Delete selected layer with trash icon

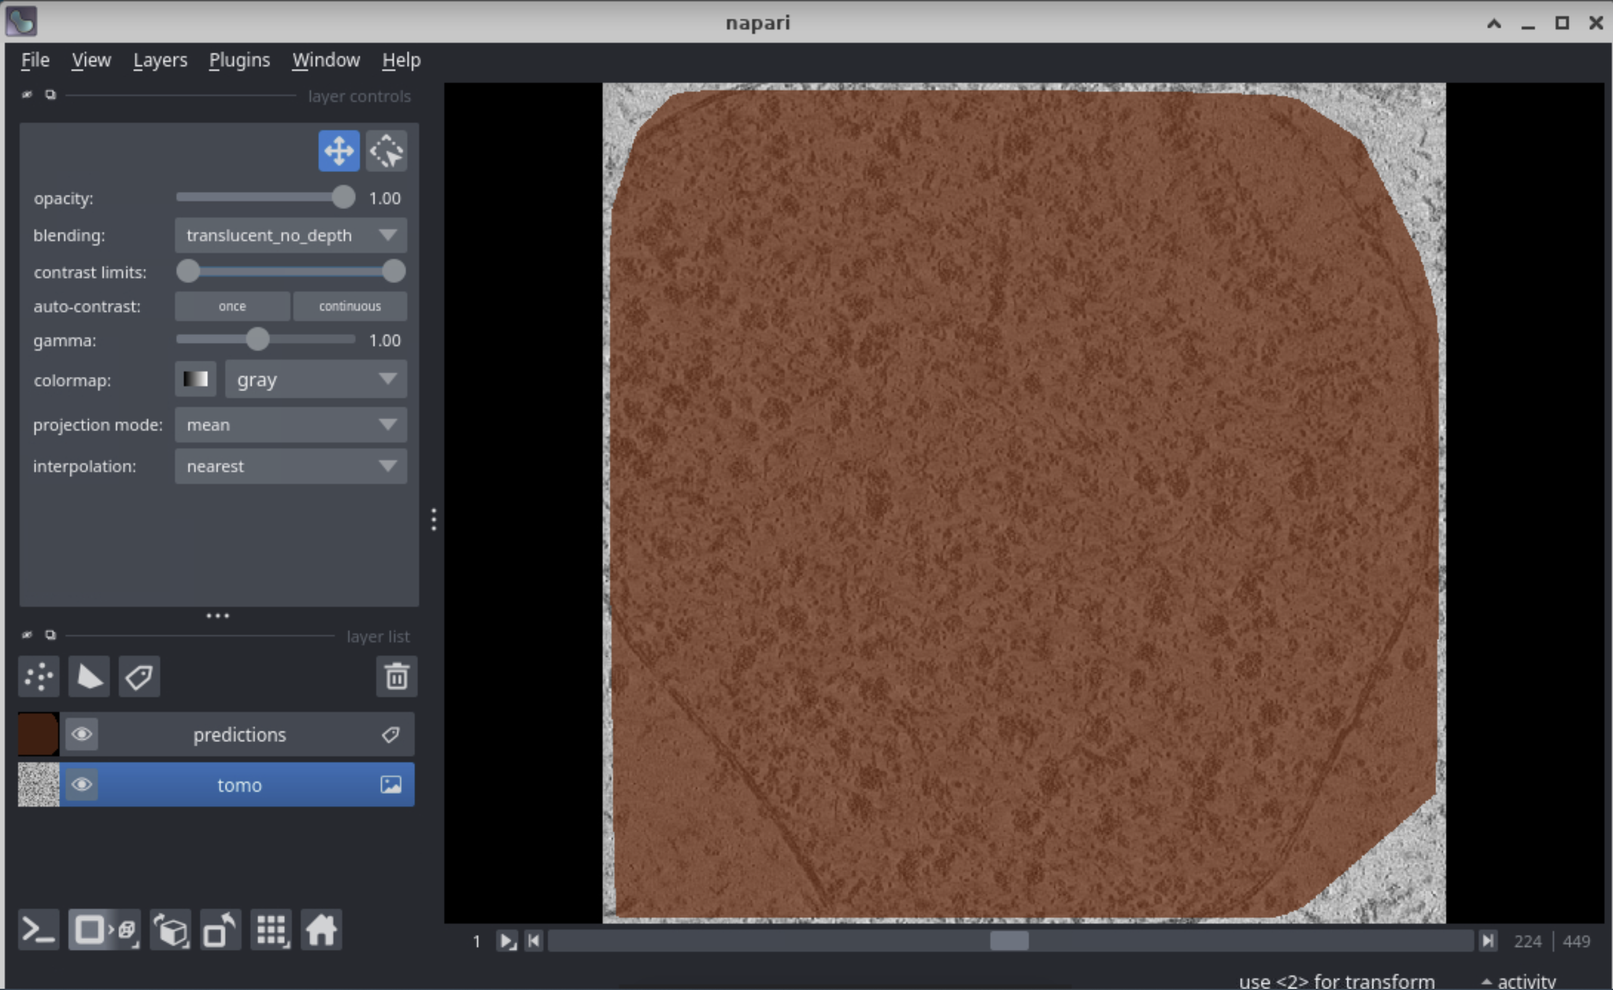pos(396,677)
